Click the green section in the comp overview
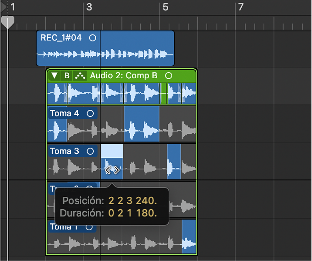The image size is (312, 261). pyautogui.click(x=164, y=93)
